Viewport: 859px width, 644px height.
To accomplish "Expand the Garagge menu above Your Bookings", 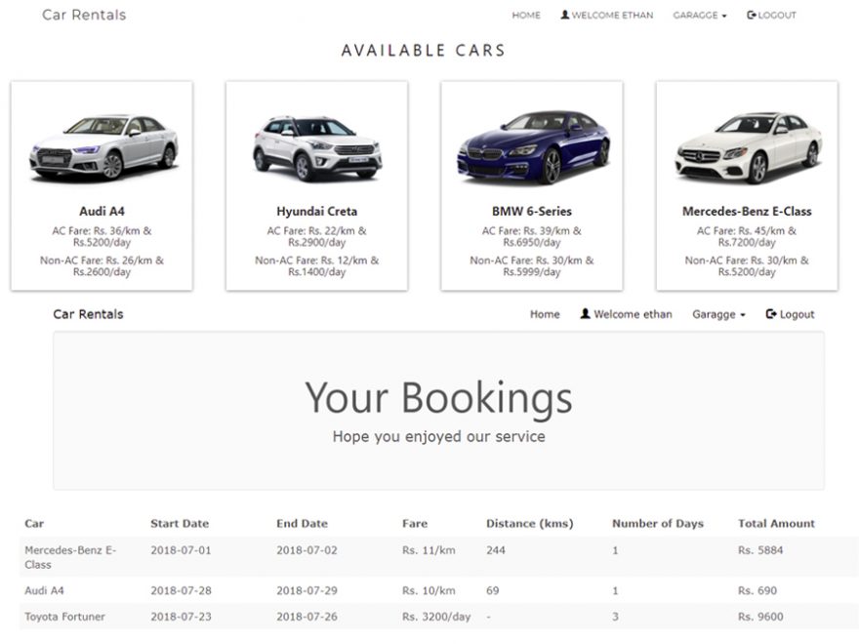I will [x=716, y=314].
